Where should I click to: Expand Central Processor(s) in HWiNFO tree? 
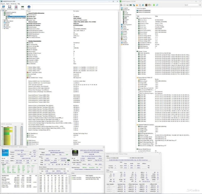tap(3, 12)
